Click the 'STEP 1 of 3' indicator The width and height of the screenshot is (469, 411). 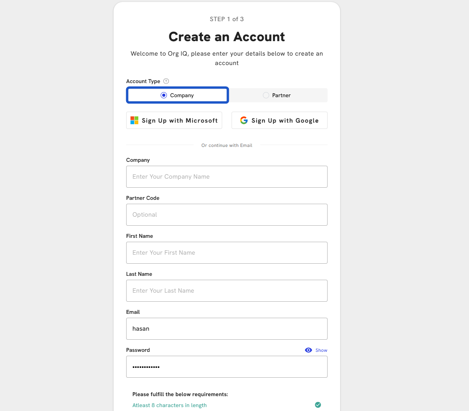coord(226,19)
